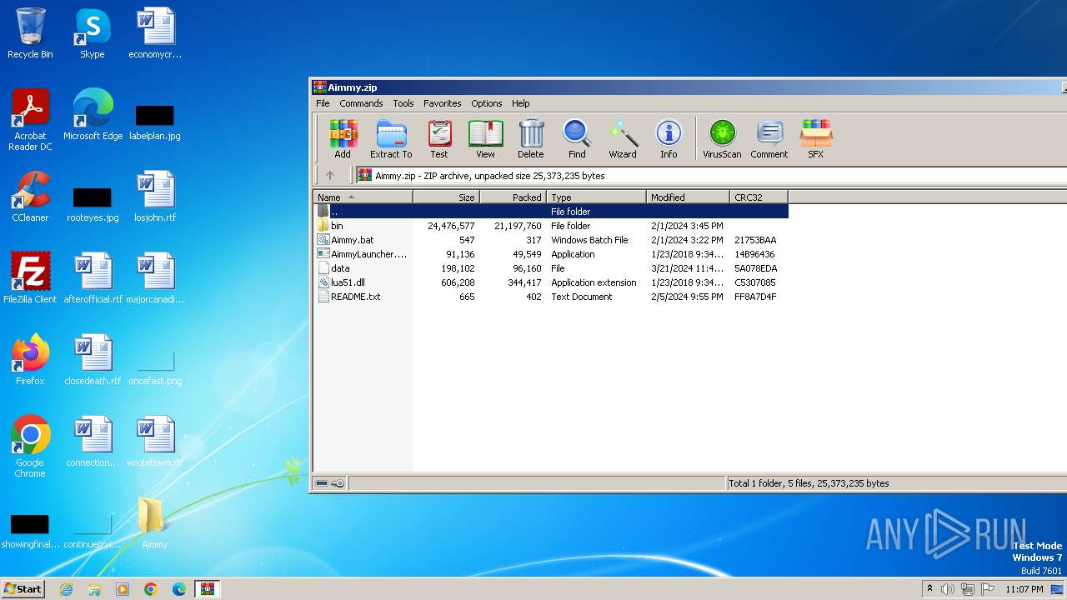Show hidden tray icons arrow
Image resolution: width=1067 pixels, height=600 pixels.
[930, 589]
